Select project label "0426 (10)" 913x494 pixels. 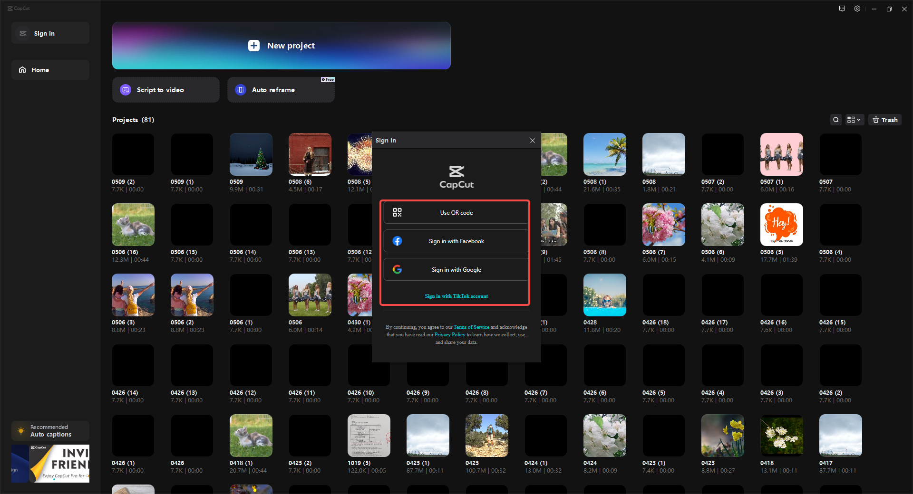(360, 393)
